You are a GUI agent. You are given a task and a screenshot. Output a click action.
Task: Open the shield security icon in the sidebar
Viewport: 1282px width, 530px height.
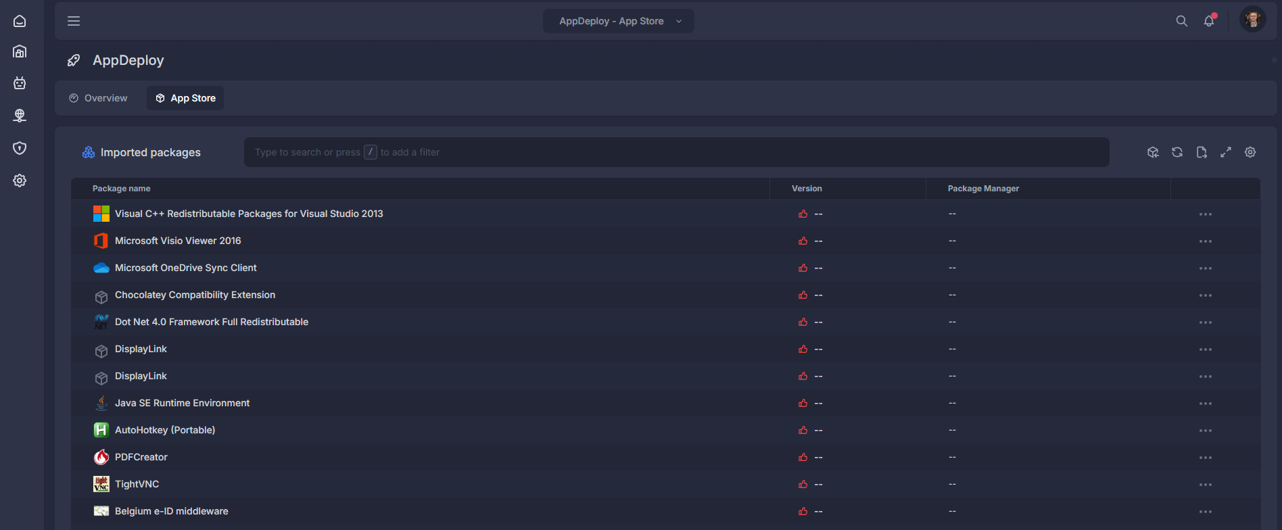click(x=20, y=148)
